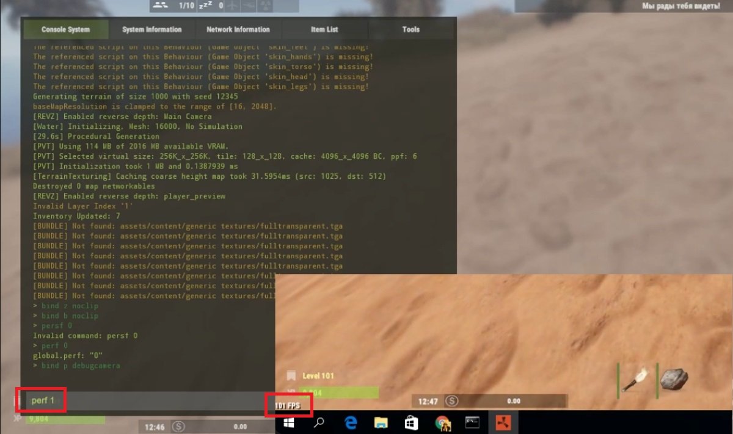733x434 pixels.
Task: Click the 'Generating terrain of size 1000' line
Action: [136, 96]
